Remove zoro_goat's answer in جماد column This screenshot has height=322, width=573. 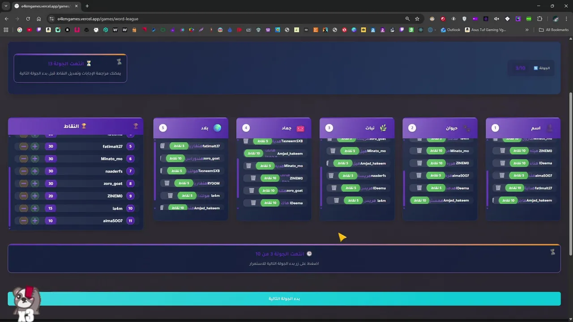pos(252,191)
